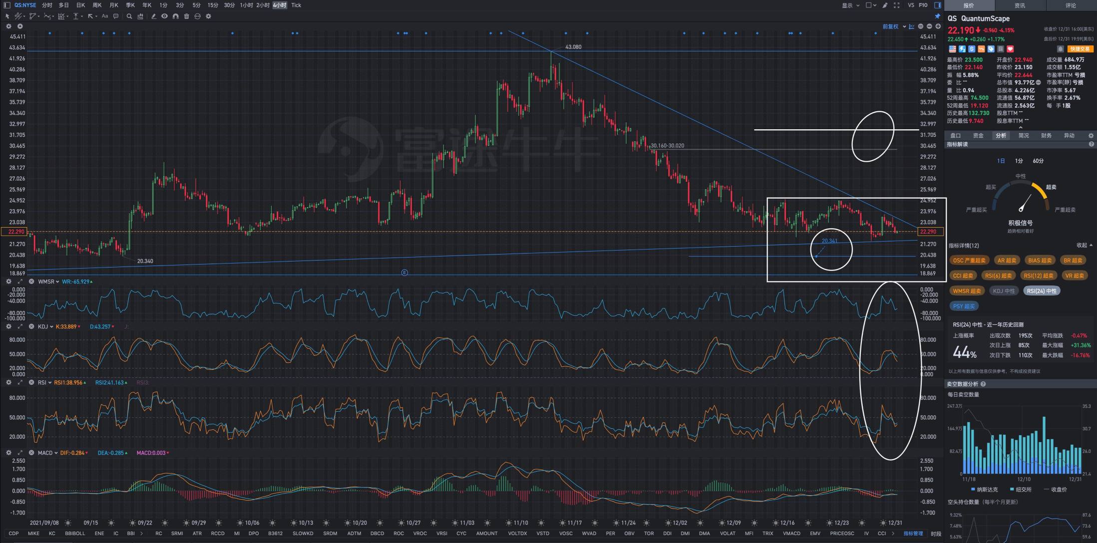This screenshot has width=1097, height=543.
Task: Click the pencil edit drawing icon
Action: point(153,16)
